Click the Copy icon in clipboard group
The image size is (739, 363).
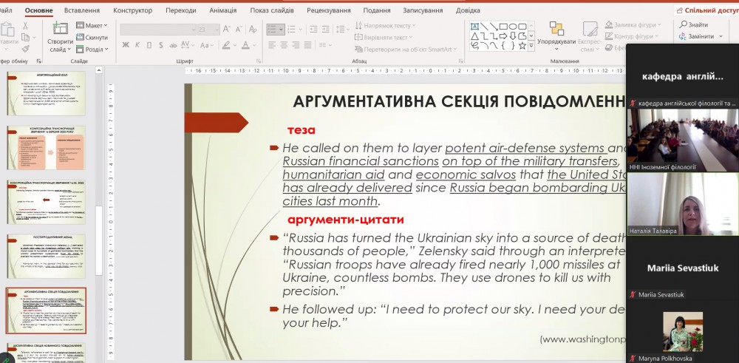pos(25,37)
